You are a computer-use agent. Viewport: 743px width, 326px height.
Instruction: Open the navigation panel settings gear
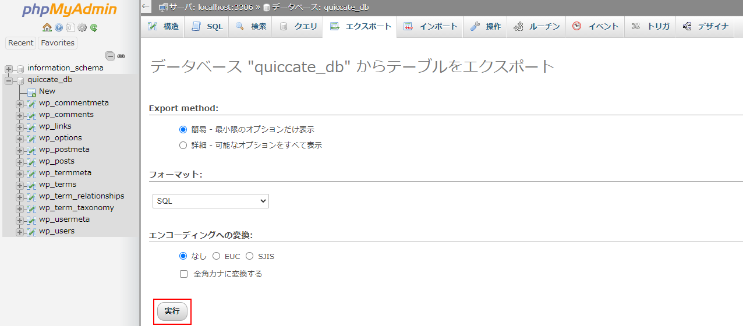click(82, 27)
